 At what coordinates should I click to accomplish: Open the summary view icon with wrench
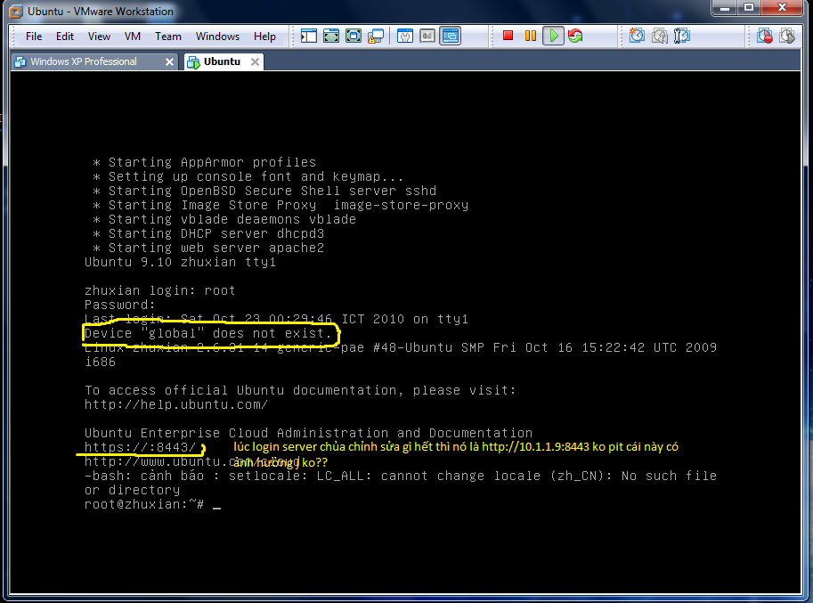coord(405,36)
